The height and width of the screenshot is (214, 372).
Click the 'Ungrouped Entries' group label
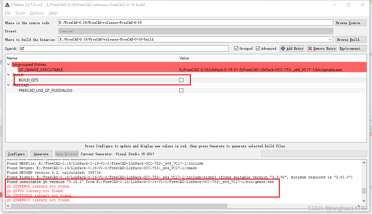[29, 64]
